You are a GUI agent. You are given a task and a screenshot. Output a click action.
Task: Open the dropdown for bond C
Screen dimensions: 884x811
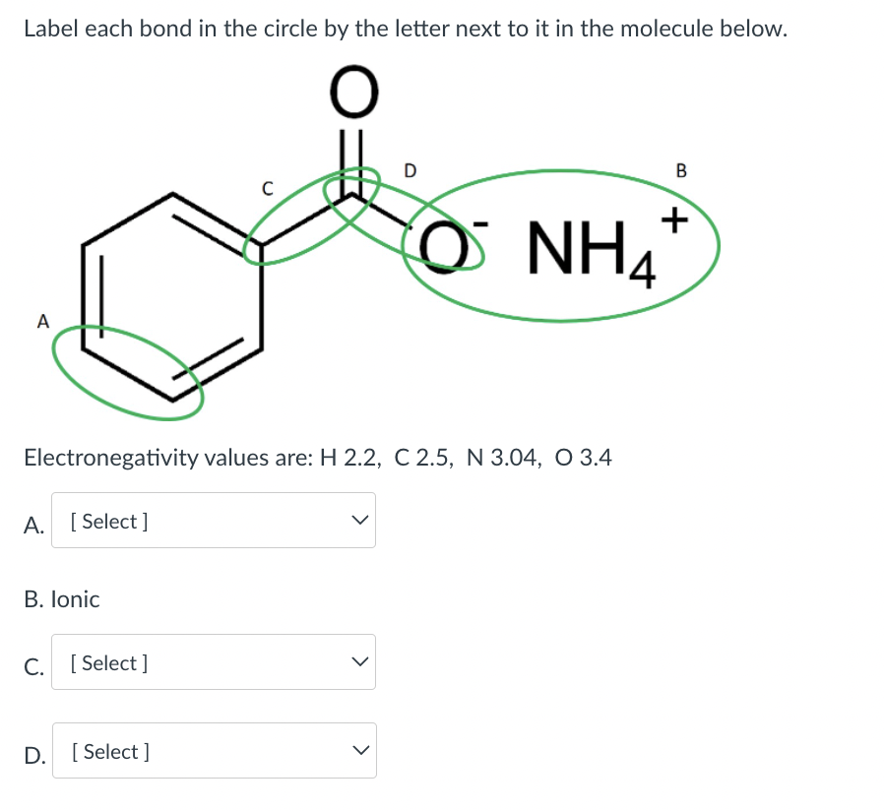(214, 661)
